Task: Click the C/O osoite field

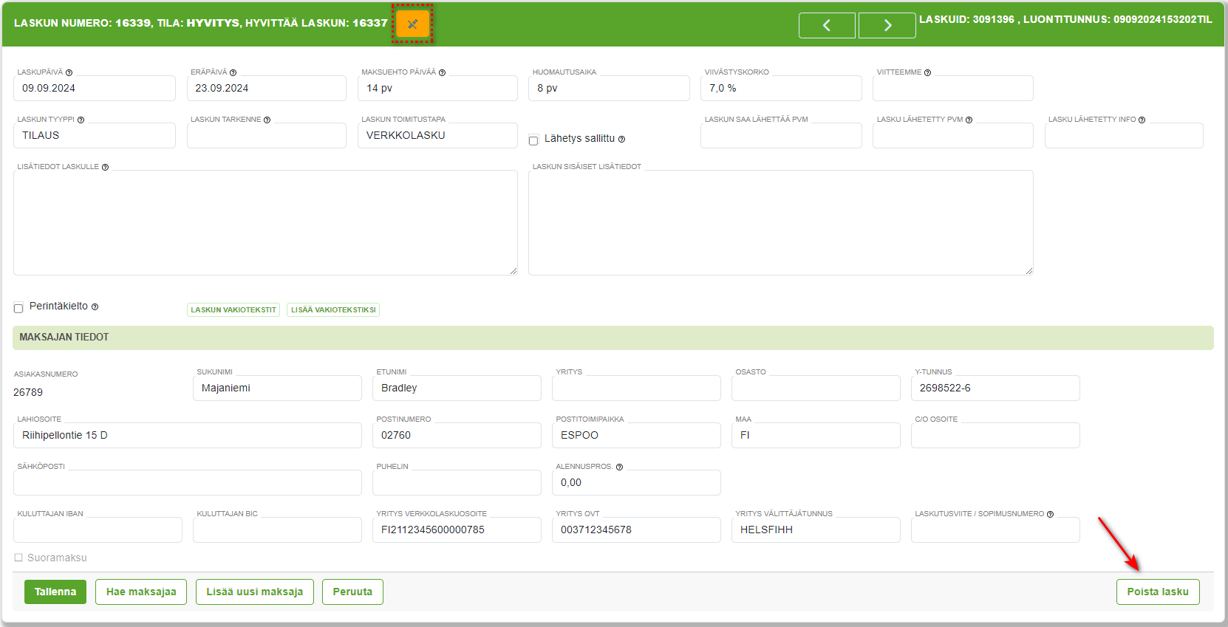Action: point(995,435)
